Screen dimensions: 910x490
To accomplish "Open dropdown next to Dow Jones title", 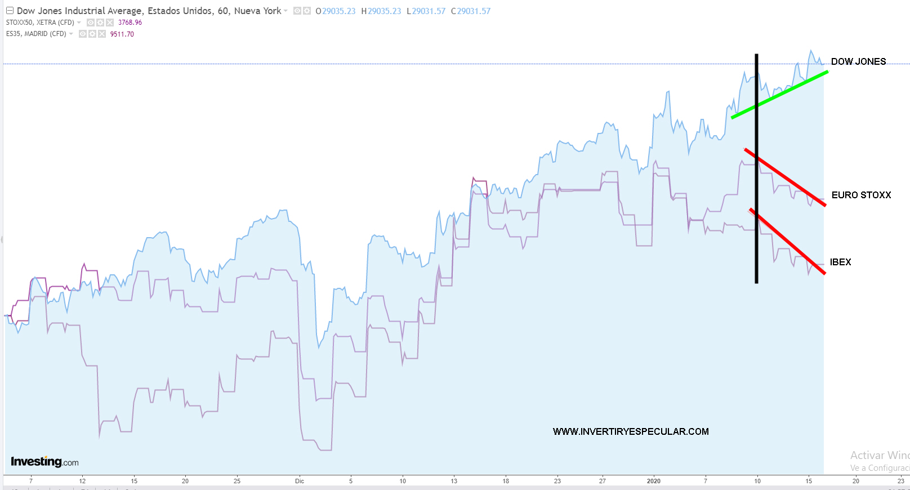I will (x=286, y=11).
